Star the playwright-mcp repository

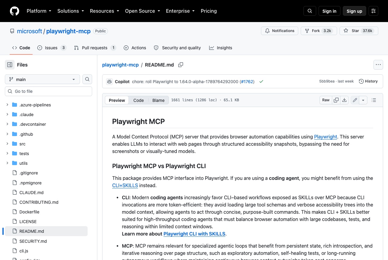(x=359, y=31)
